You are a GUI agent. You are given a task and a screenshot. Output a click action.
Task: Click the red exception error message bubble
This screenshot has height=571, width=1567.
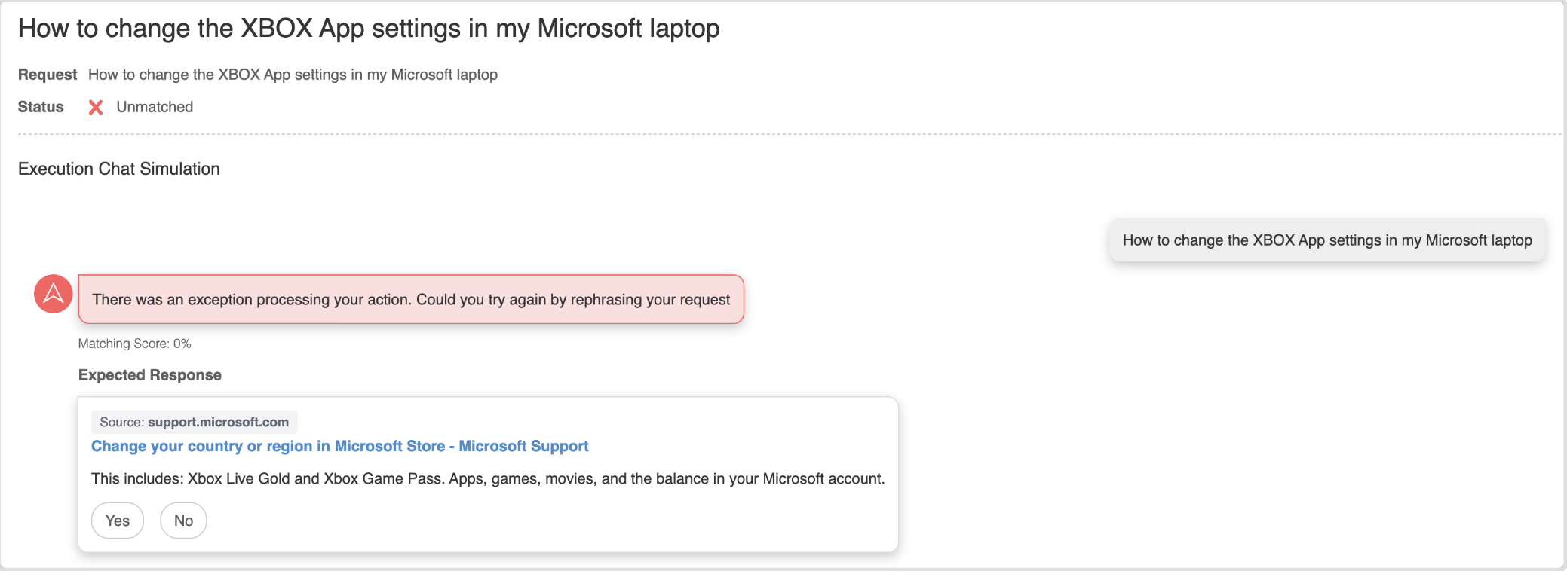pos(411,300)
